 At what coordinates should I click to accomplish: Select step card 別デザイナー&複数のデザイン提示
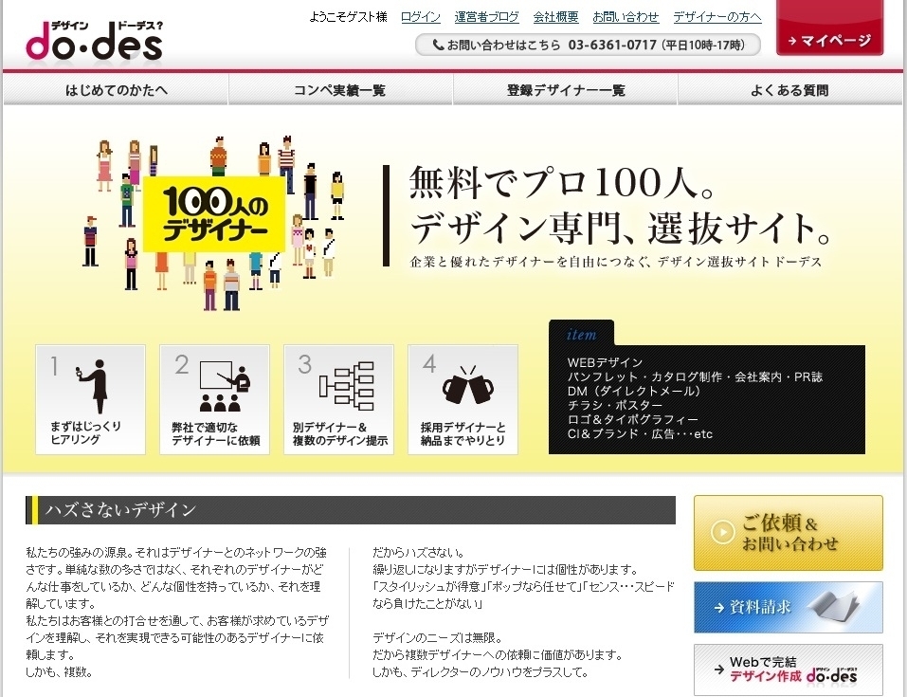point(339,399)
